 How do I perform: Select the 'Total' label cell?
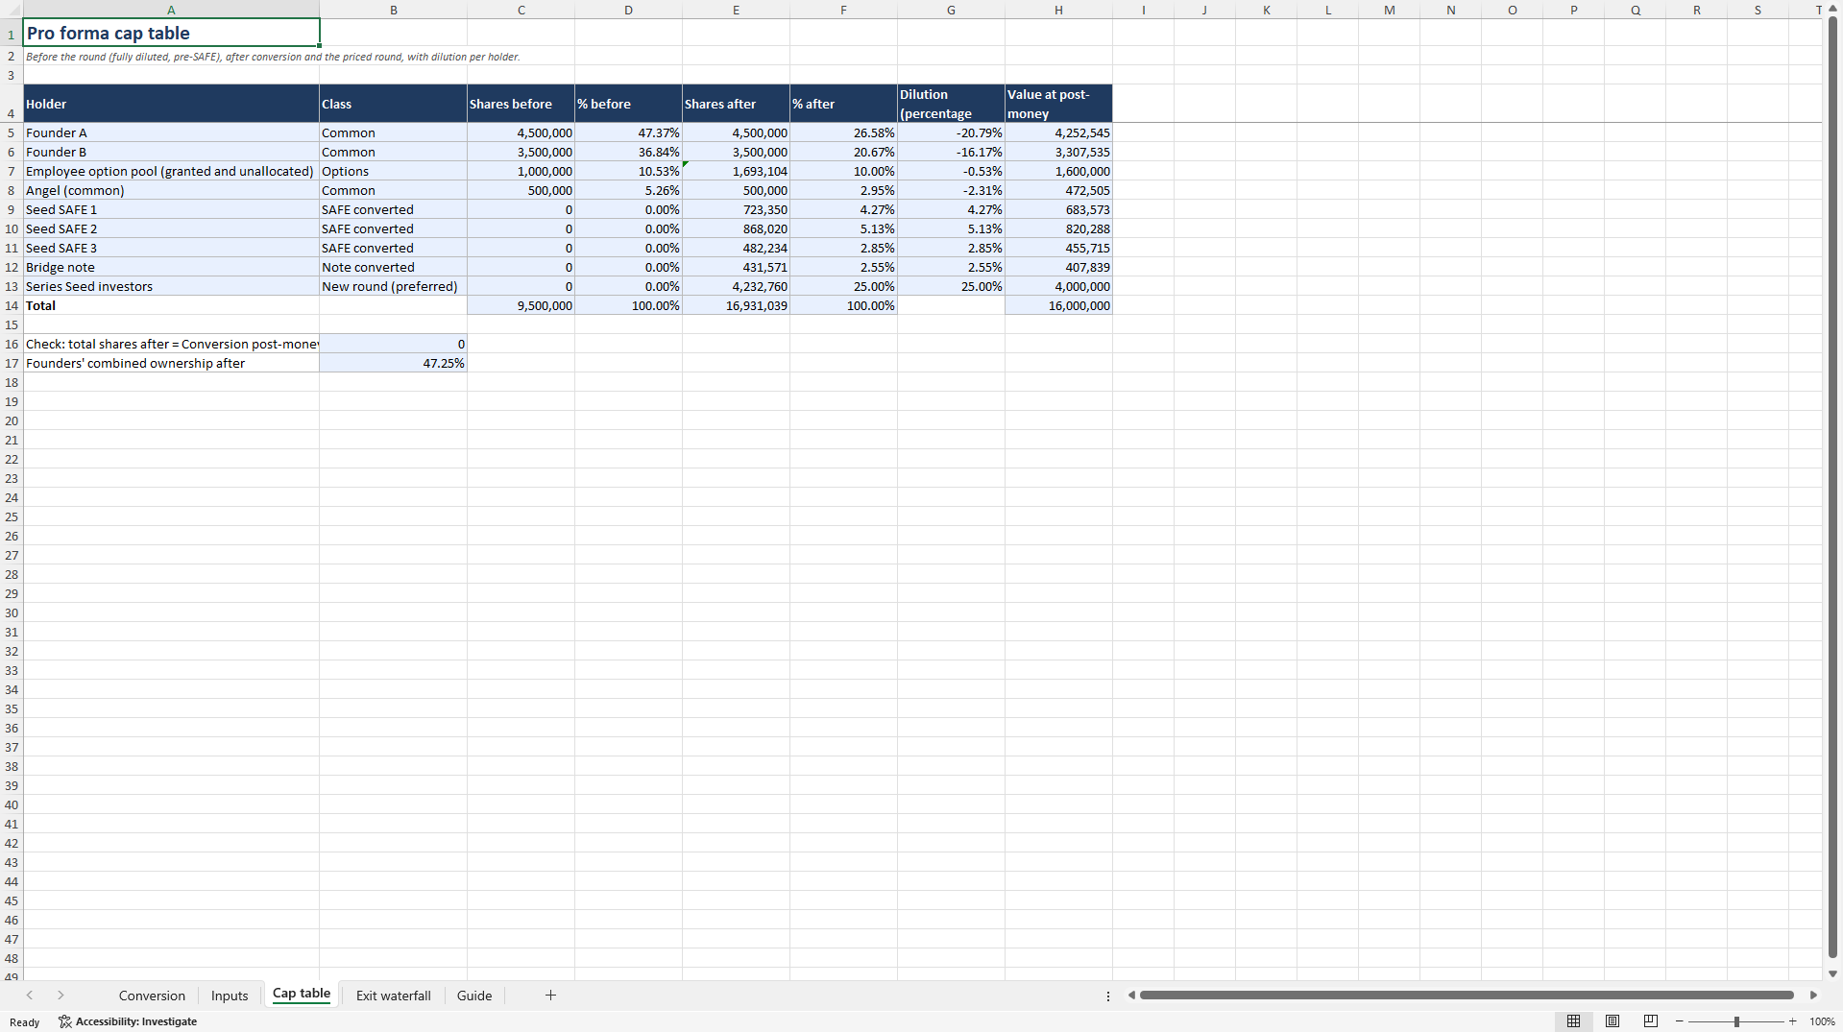171,305
